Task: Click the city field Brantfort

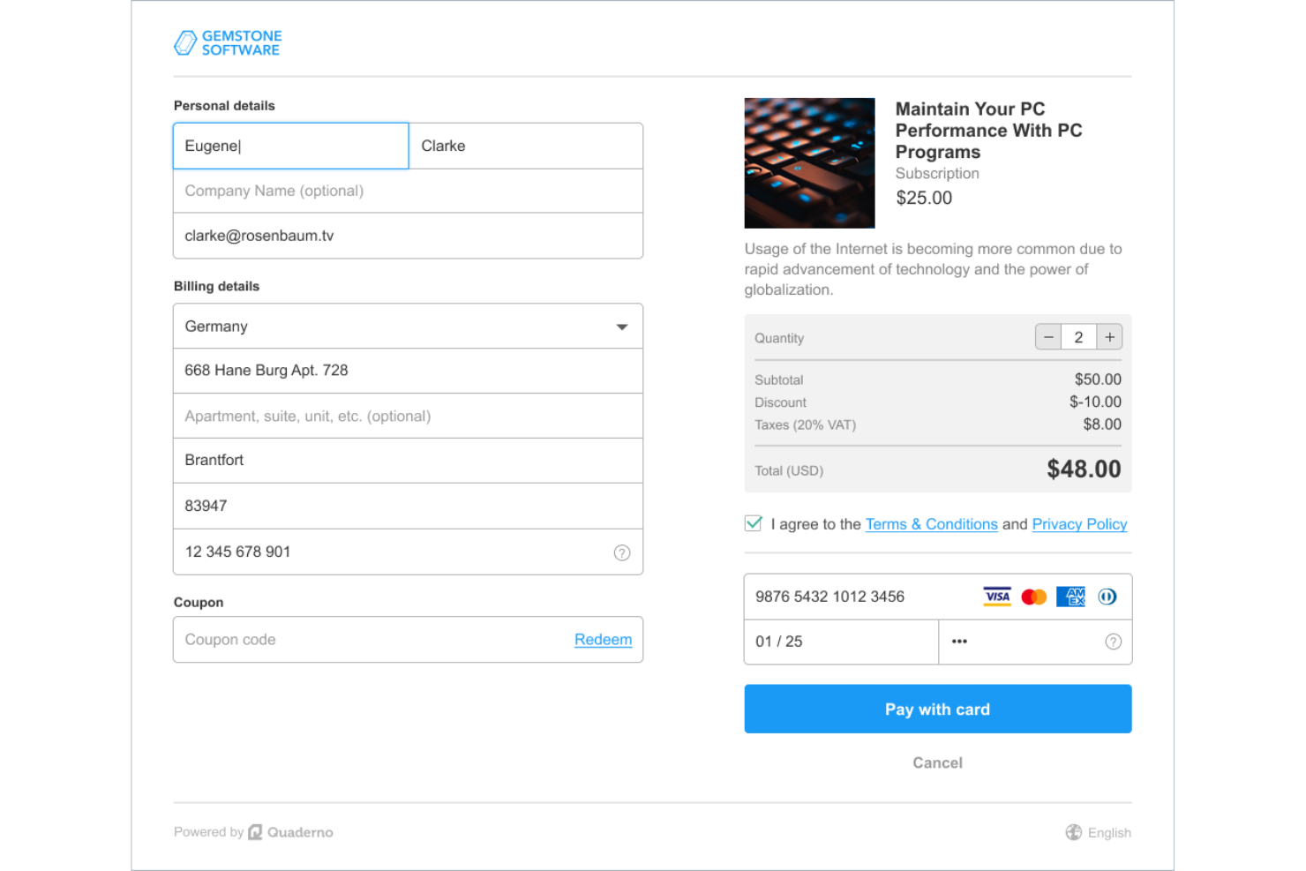Action: pyautogui.click(x=408, y=461)
